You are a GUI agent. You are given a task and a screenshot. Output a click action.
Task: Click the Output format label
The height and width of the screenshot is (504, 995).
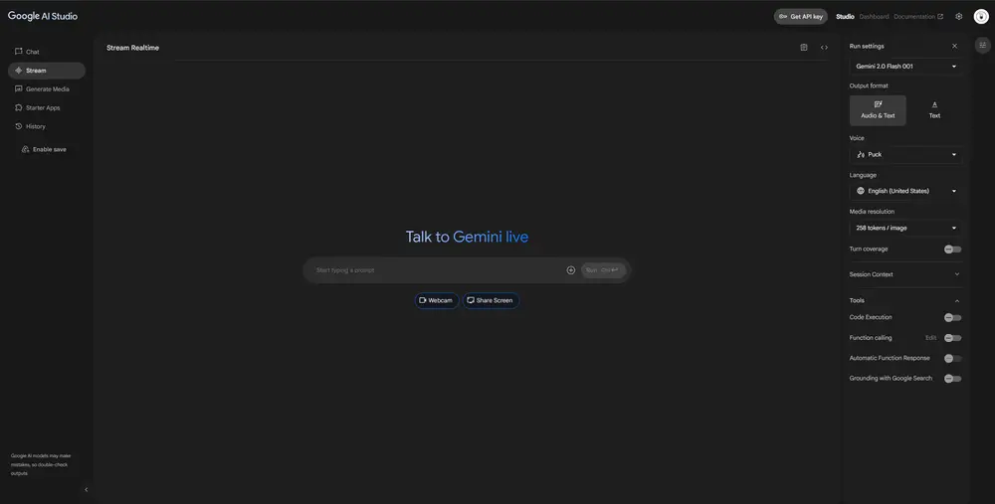pos(869,85)
